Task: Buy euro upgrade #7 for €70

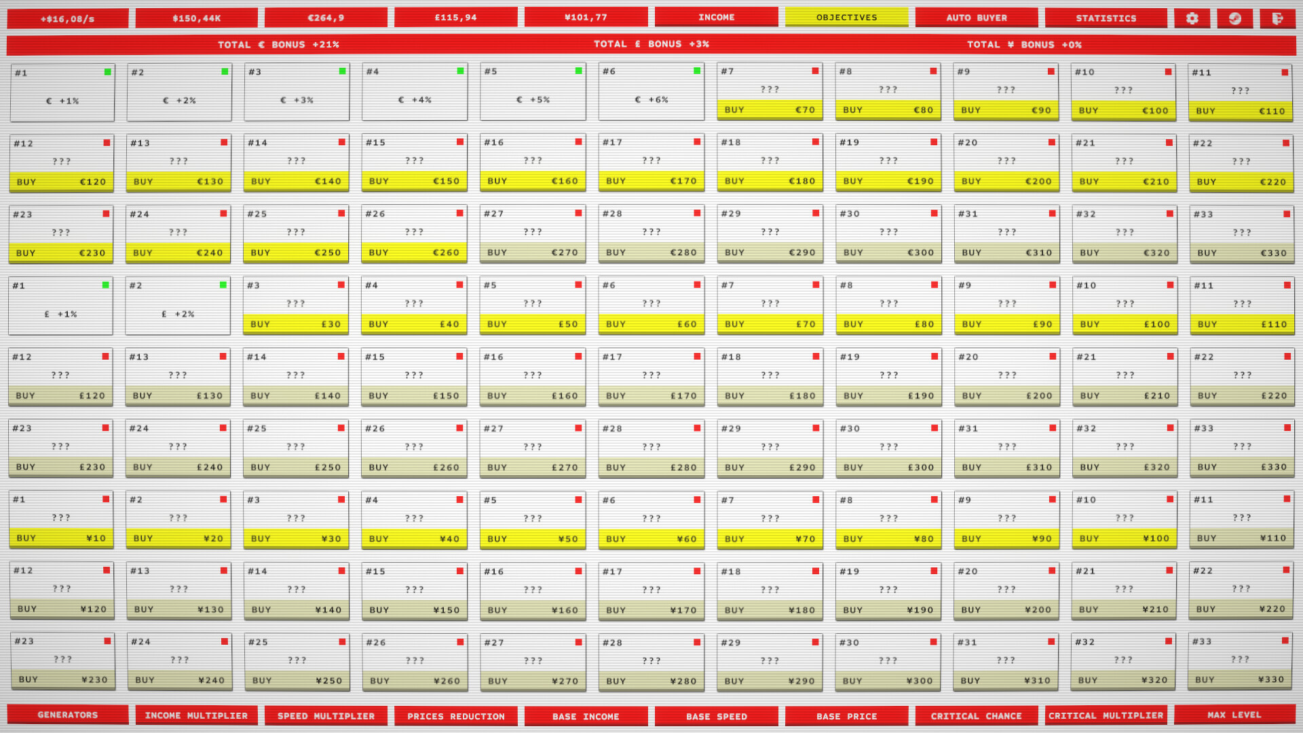Action: point(769,110)
